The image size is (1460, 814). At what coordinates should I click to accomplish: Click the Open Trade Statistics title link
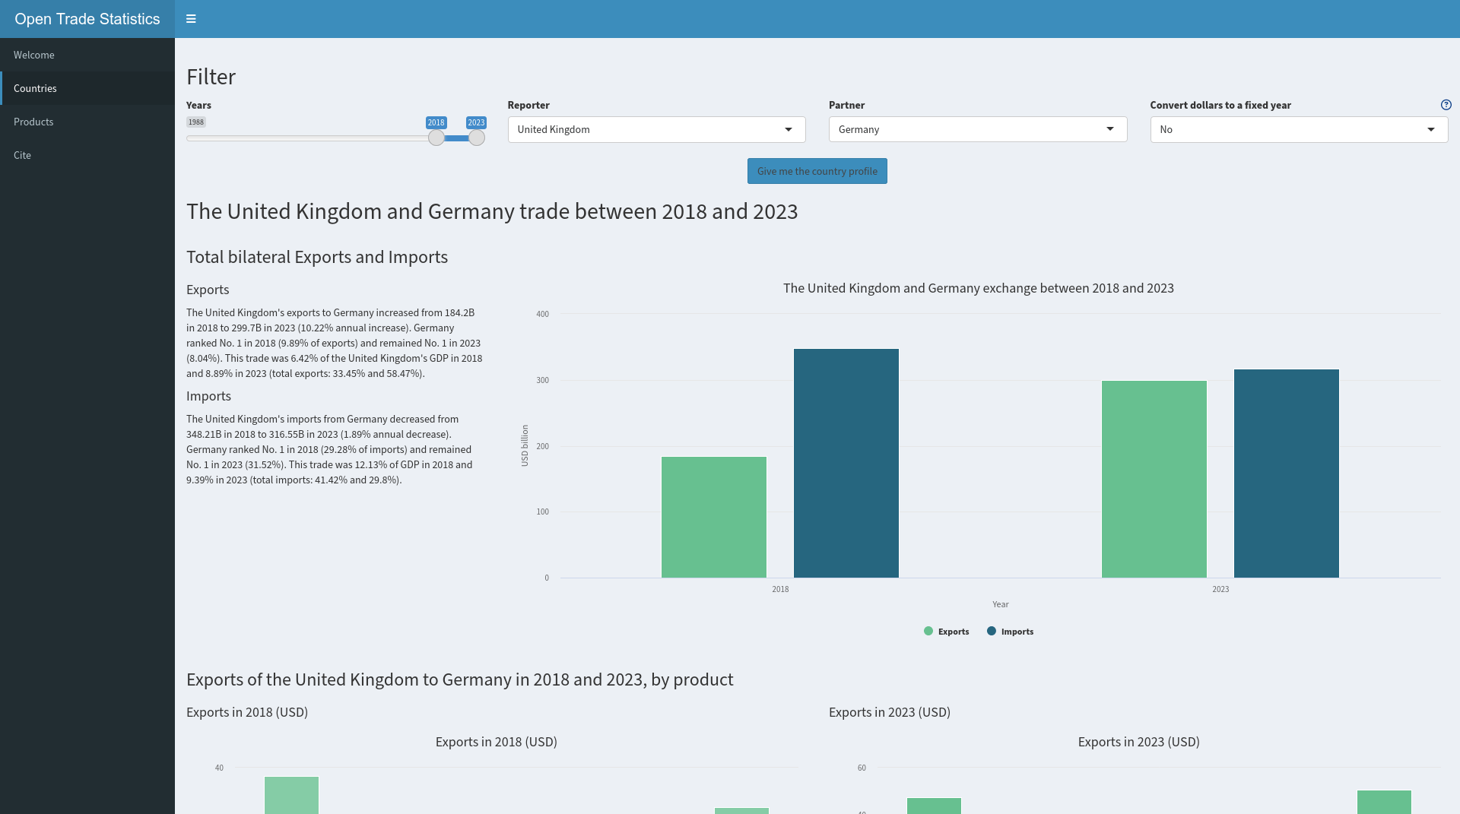[x=87, y=19]
